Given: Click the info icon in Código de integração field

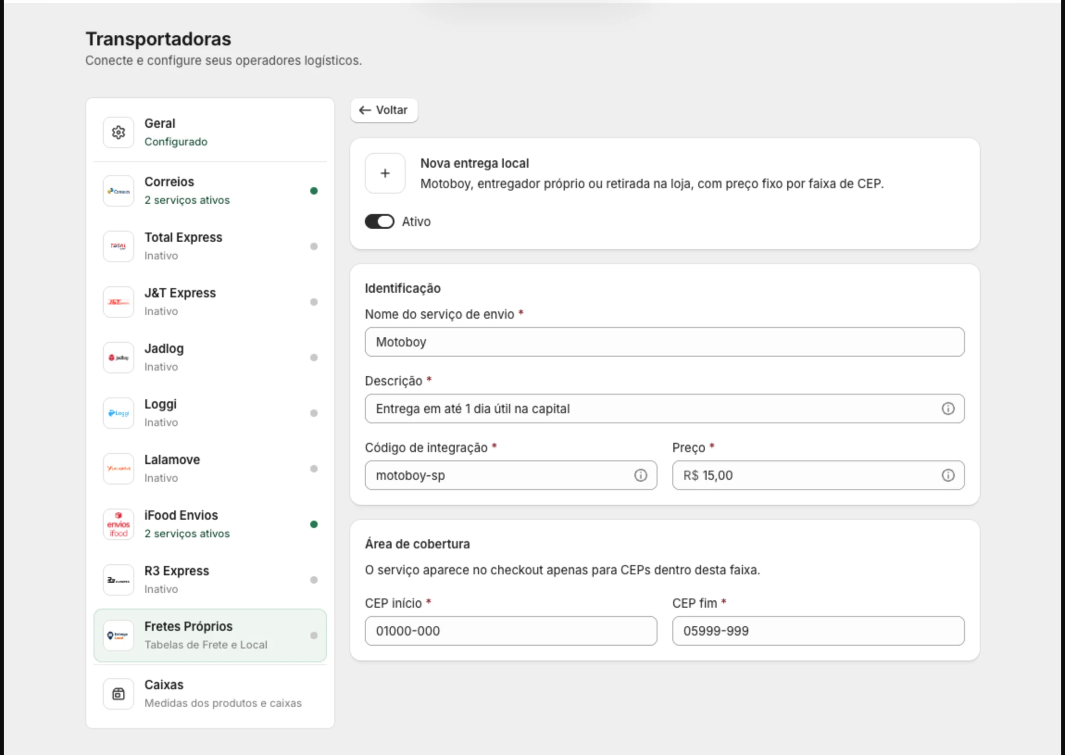Looking at the screenshot, I should (641, 476).
